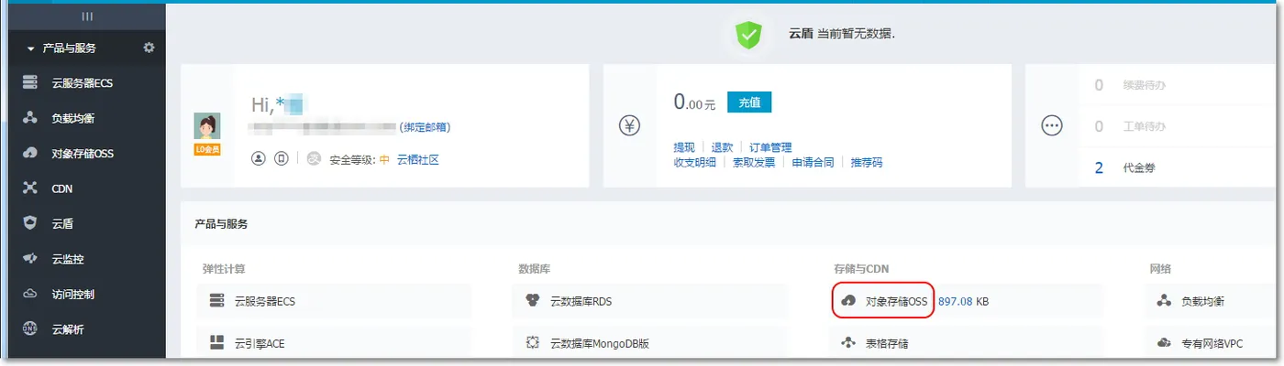Image resolution: width=1284 pixels, height=366 pixels.
Task: Open the 云栖社区 link
Action: coord(418,159)
